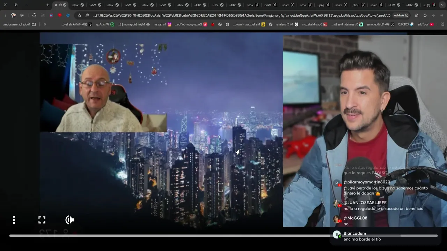447x251 pixels.
Task: Open the Apps grid shortcut
Action: coord(442,24)
